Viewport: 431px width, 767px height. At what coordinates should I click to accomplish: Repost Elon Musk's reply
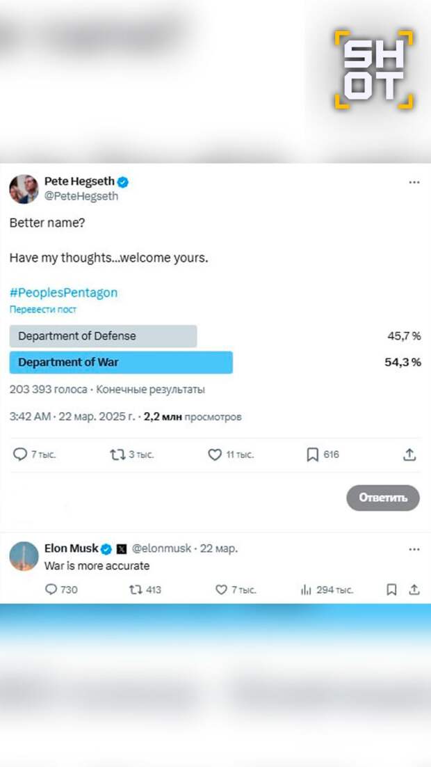(135, 590)
